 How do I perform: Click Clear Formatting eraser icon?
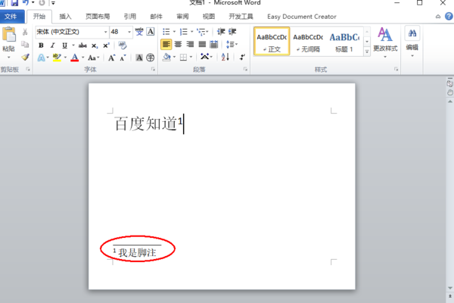pyautogui.click(x=123, y=45)
